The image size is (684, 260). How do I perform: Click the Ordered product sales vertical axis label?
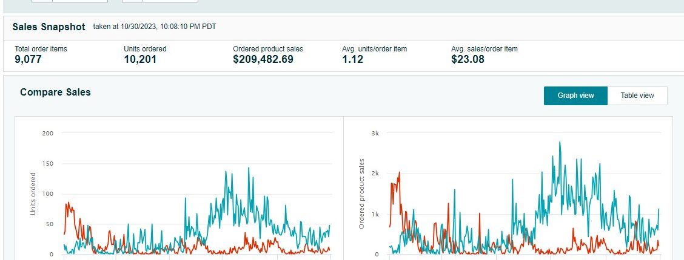[x=362, y=194]
